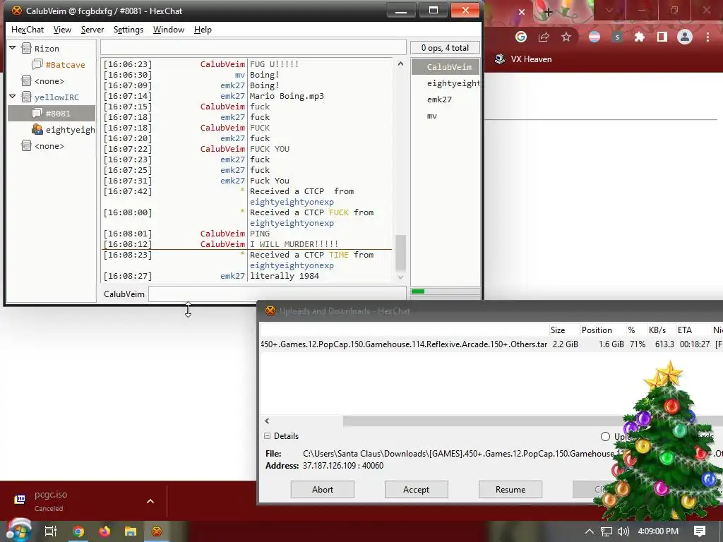Viewport: 723px width, 542px height.
Task: Switch to the #Batcave channel
Action: [x=65, y=65]
